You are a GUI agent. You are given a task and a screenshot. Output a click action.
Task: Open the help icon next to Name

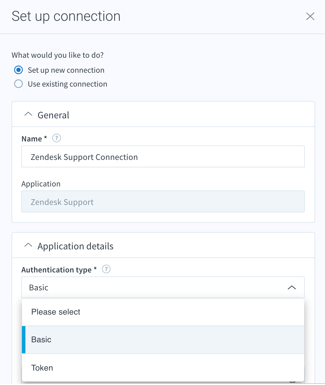pos(57,138)
